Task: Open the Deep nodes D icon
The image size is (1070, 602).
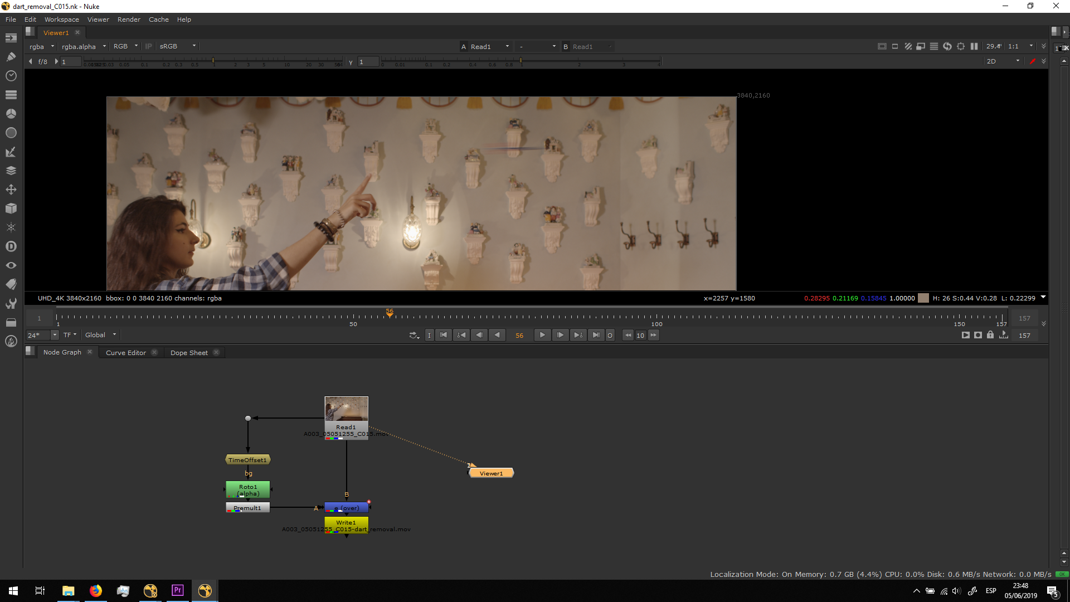Action: pos(11,246)
